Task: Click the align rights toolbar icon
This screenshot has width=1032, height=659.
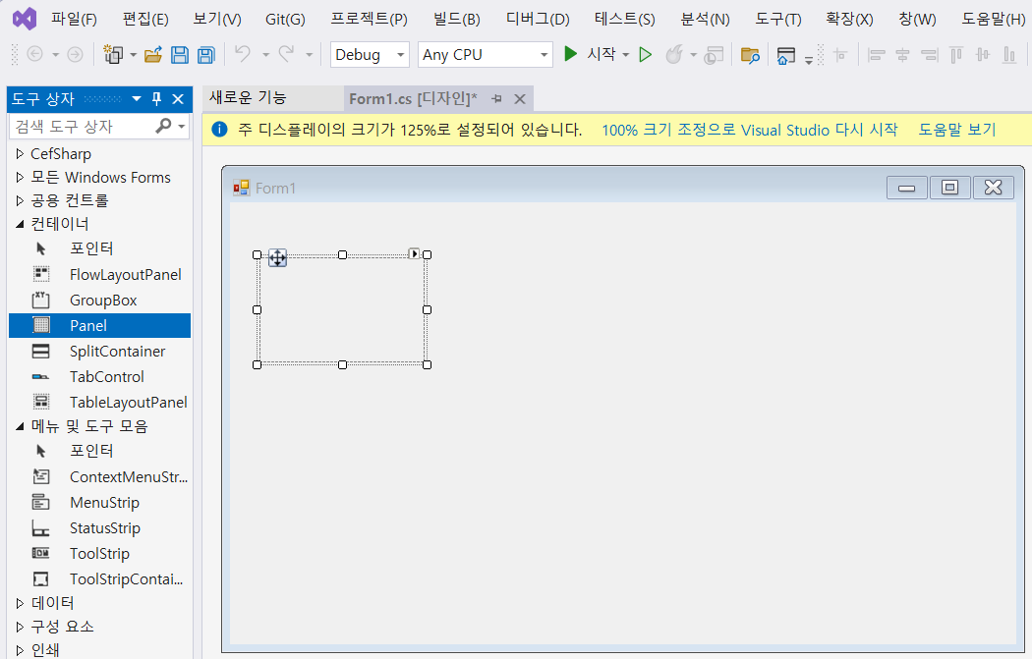Action: click(x=930, y=55)
